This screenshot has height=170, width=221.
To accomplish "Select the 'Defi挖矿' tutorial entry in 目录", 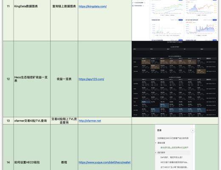I will pos(171,157).
